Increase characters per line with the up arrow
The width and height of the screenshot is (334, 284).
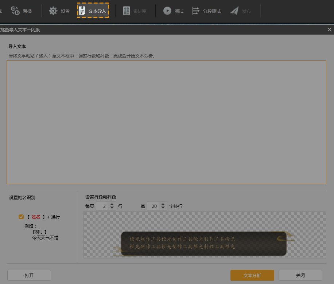[x=163, y=204]
